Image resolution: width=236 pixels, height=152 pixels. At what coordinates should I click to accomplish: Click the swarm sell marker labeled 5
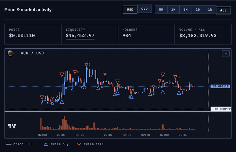75,72
